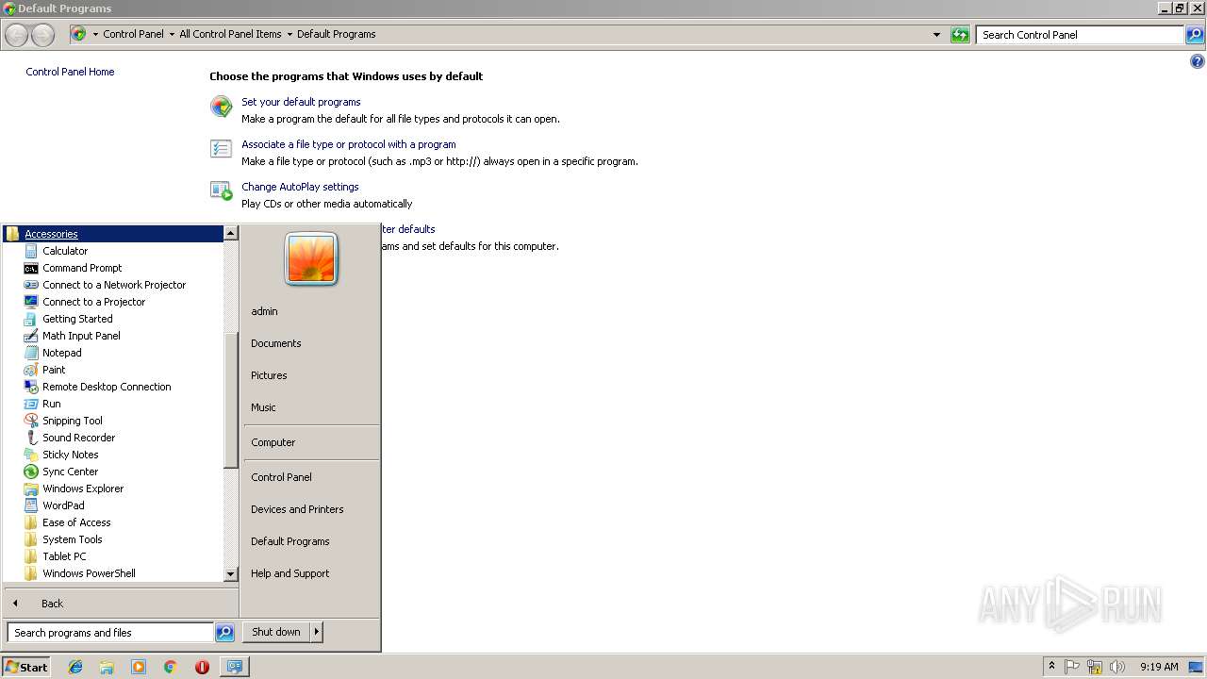Click the volume speaker tray icon

[x=1117, y=667]
